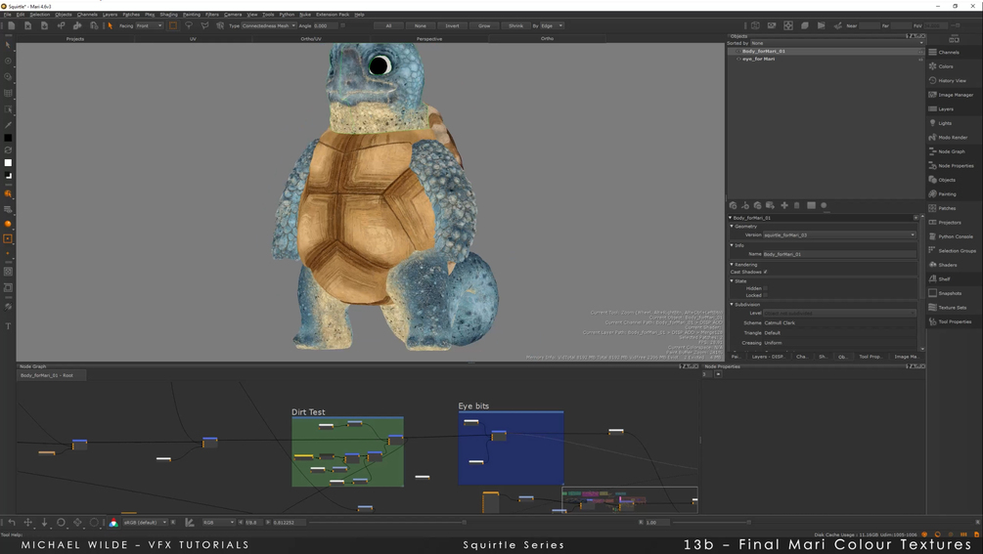Click the Invert selection button
Screen dimensions: 983x554
(x=452, y=25)
